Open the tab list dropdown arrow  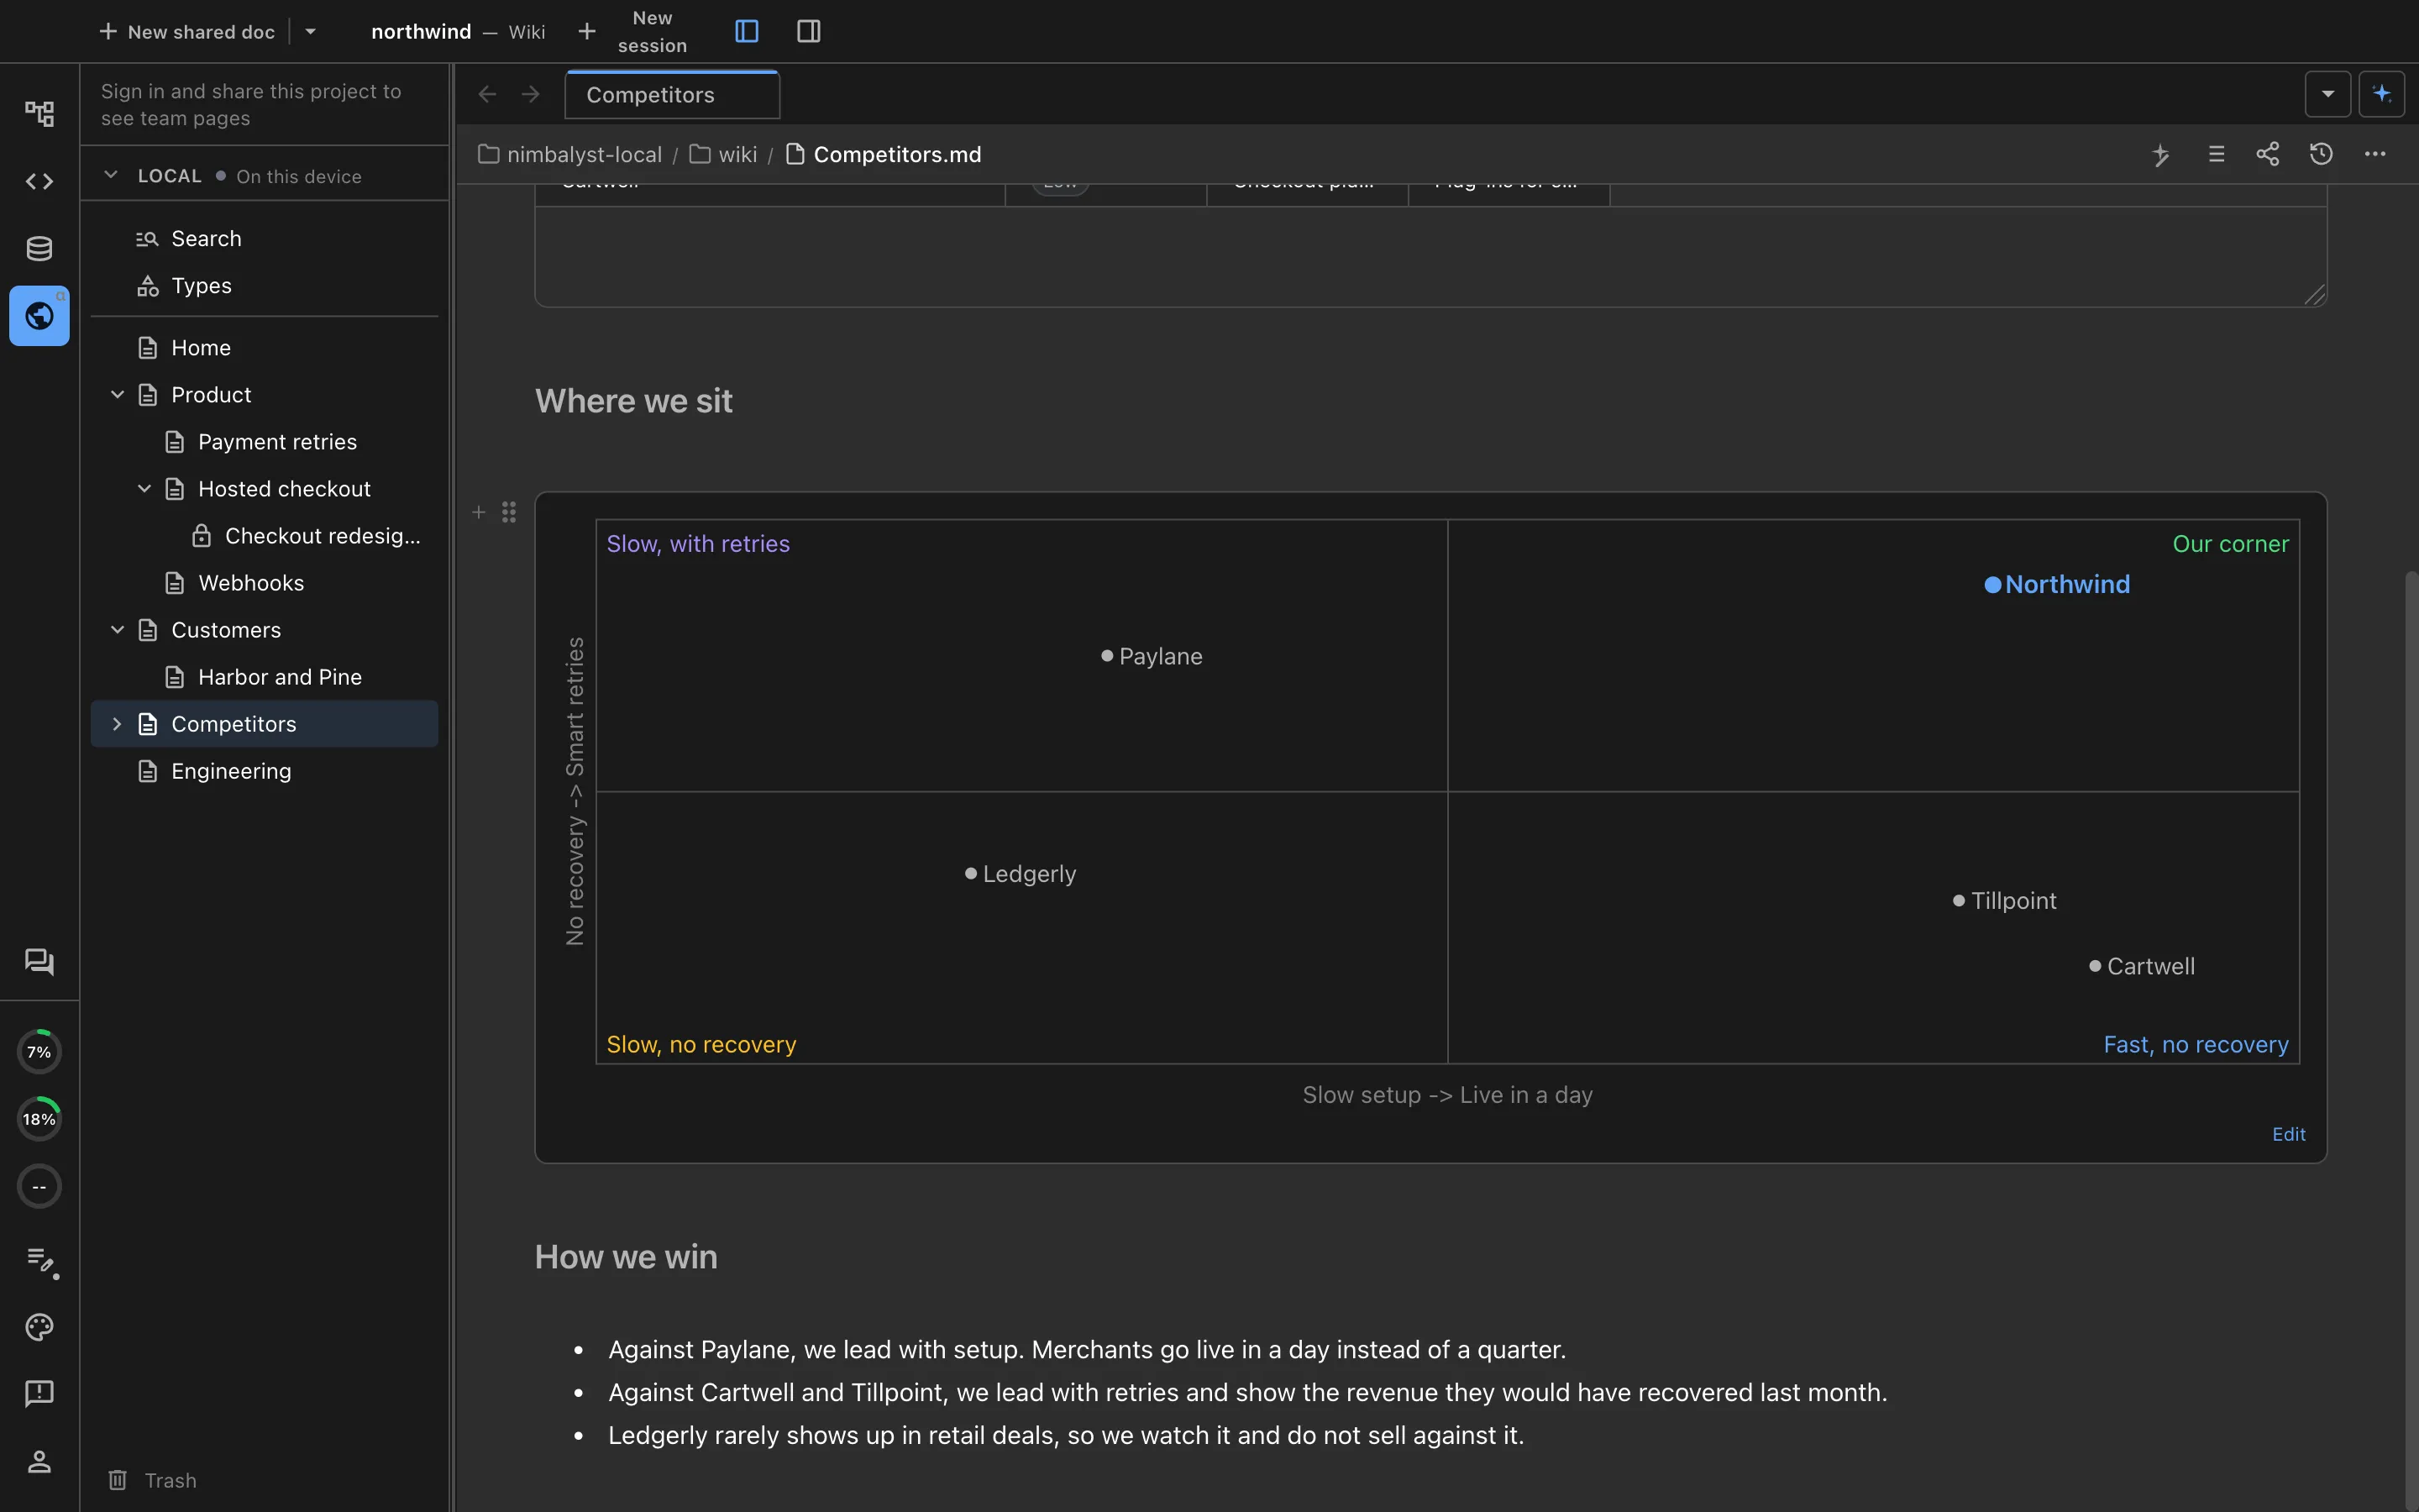tap(2328, 94)
